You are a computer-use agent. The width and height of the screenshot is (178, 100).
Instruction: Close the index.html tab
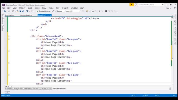tap(50, 15)
